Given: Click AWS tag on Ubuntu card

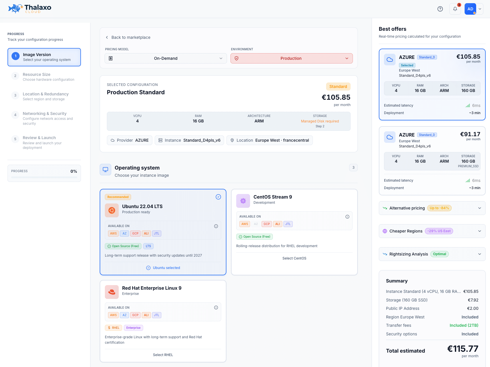Looking at the screenshot, I should tap(113, 233).
